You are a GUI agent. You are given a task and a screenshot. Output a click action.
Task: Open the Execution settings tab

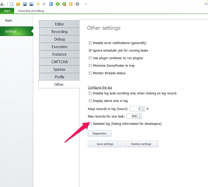point(59,47)
